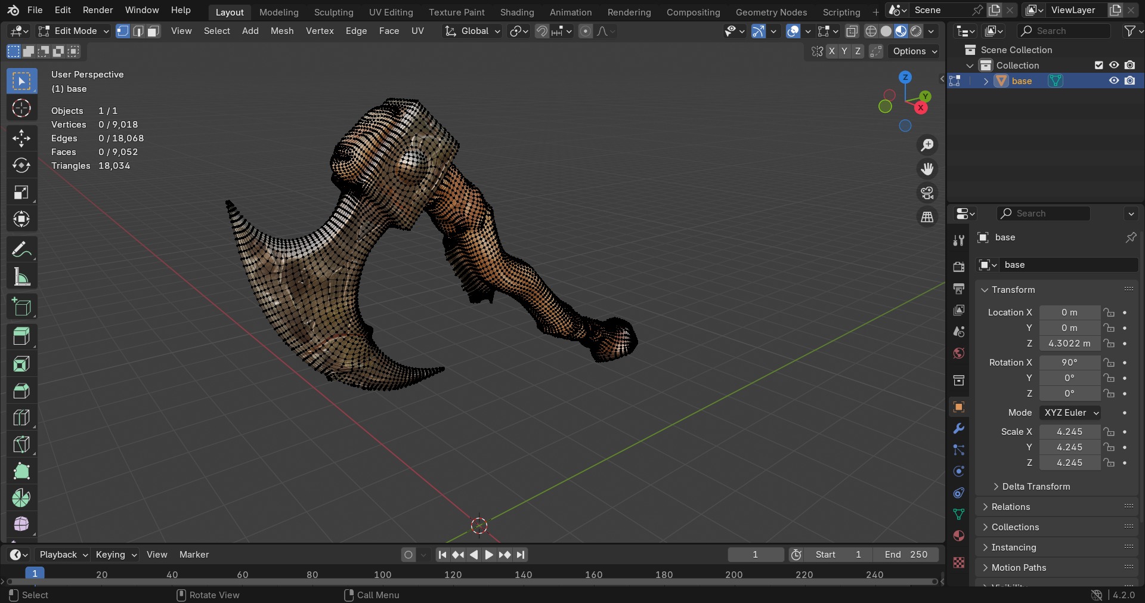Image resolution: width=1145 pixels, height=603 pixels.
Task: Select the Inset Faces tool
Action: [21, 364]
